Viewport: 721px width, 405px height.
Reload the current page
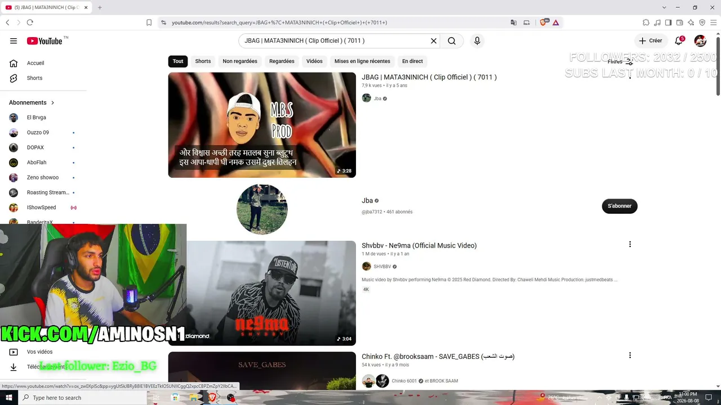30,22
